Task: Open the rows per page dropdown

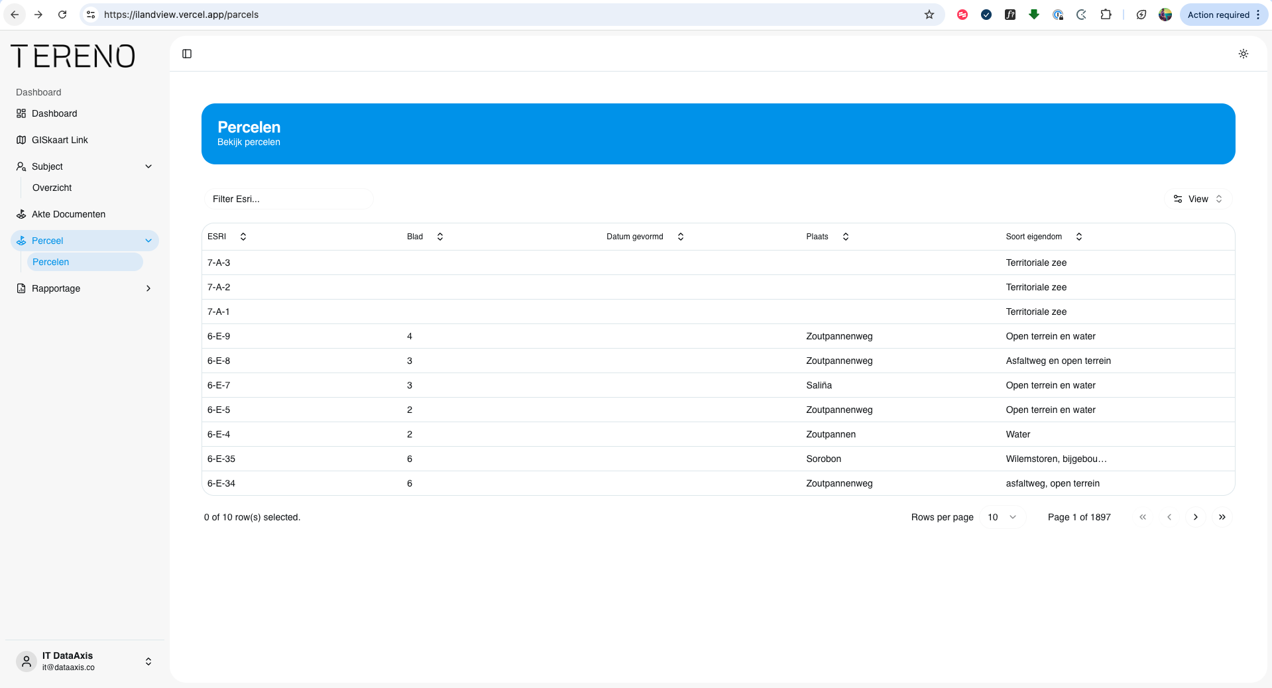Action: coord(1002,517)
